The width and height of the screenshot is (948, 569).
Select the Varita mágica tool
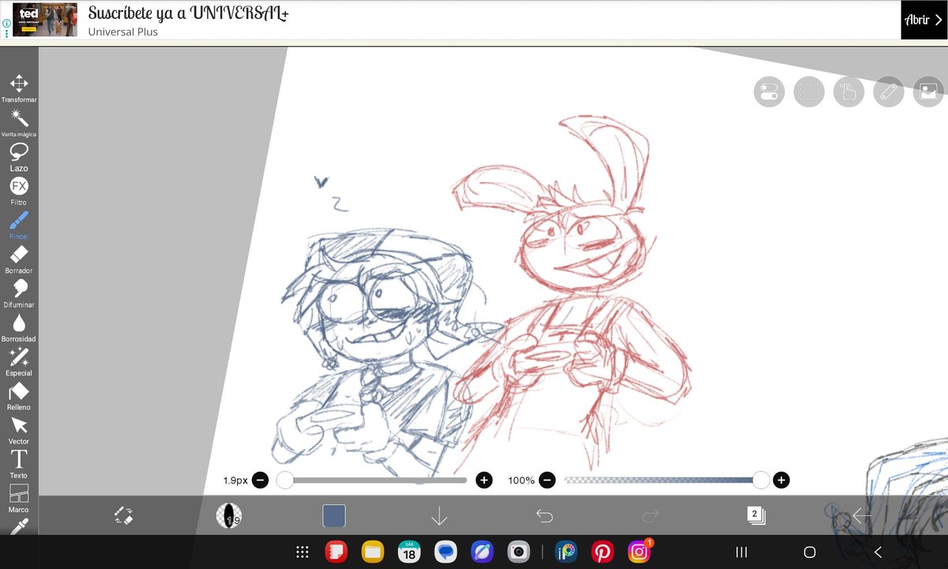(19, 123)
